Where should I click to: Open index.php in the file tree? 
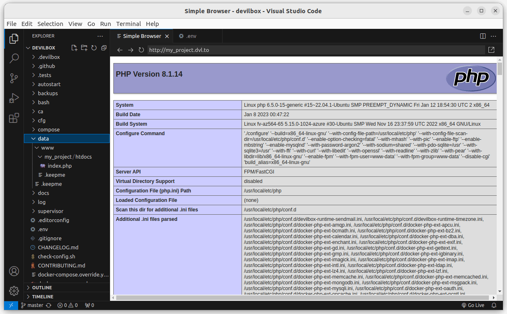59,166
